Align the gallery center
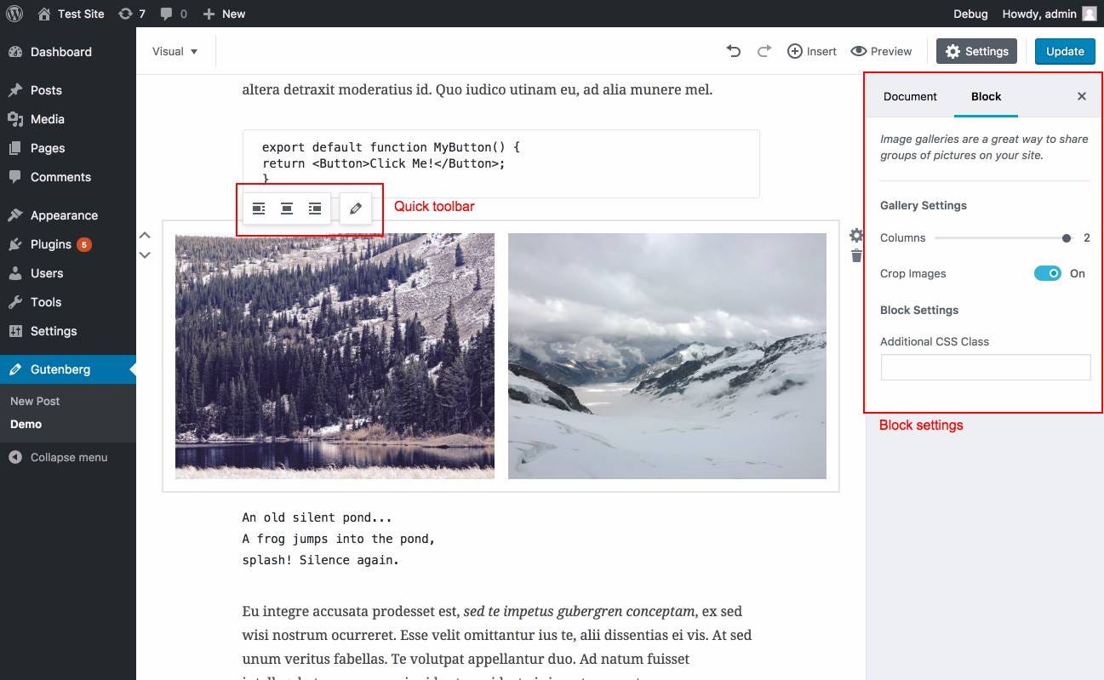 pyautogui.click(x=287, y=209)
